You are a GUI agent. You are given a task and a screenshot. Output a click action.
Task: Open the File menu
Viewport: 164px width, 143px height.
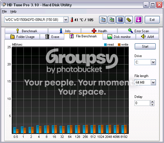tap(4, 11)
